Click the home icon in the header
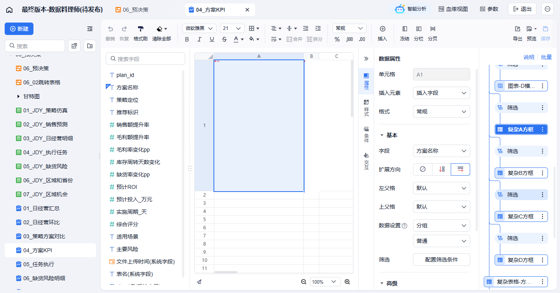The width and height of the screenshot is (560, 293). coord(9,10)
